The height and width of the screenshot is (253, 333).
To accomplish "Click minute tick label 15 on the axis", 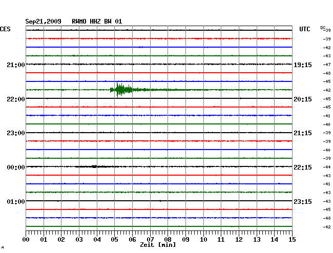I will point(292,240).
